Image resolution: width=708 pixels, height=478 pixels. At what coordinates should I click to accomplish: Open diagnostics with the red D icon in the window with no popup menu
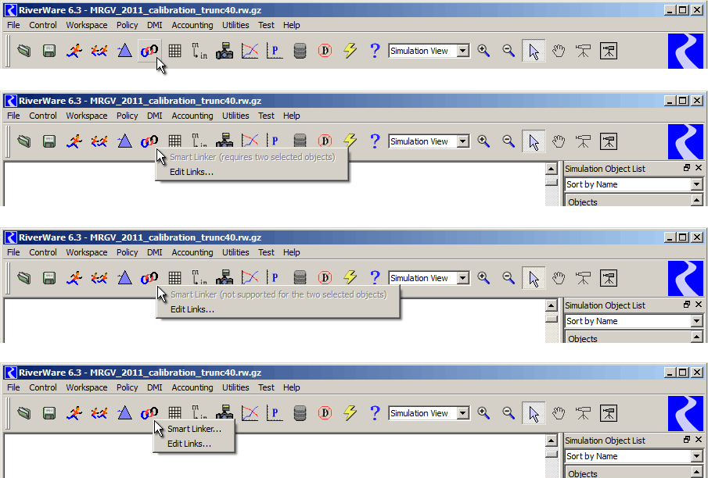(325, 51)
